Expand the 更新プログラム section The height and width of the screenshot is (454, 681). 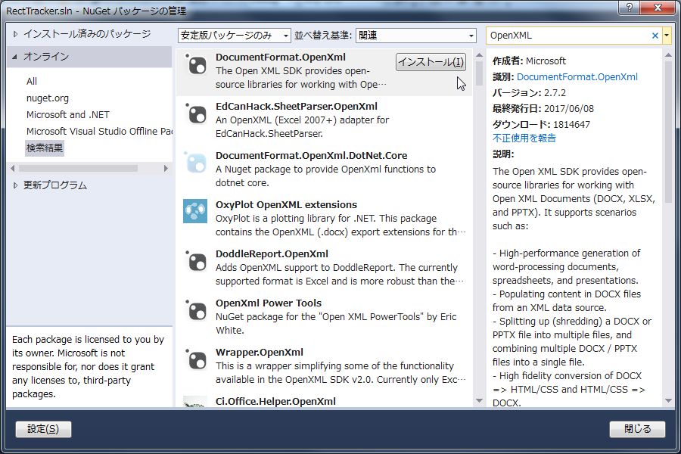pos(16,185)
